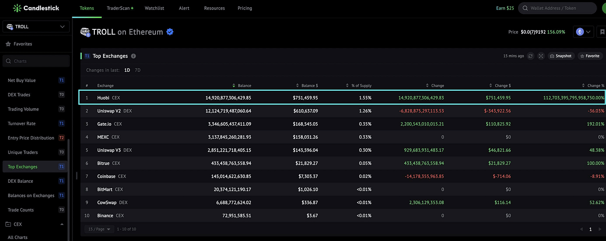
Task: Click the Favorites star in the sidebar
Action: (x=8, y=44)
